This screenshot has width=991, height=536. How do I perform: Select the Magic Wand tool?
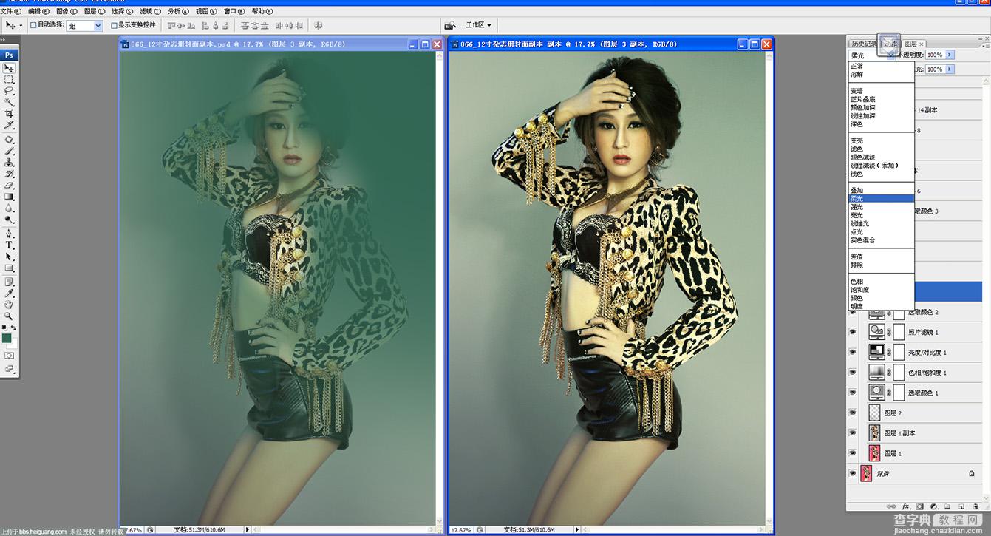coord(10,102)
